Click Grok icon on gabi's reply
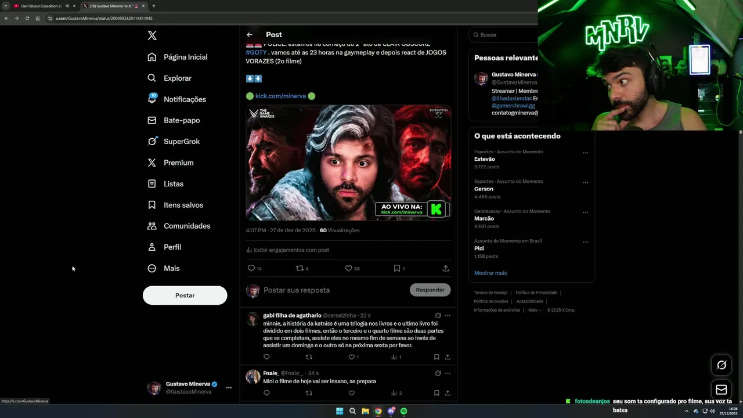The image size is (743, 418). tap(438, 315)
